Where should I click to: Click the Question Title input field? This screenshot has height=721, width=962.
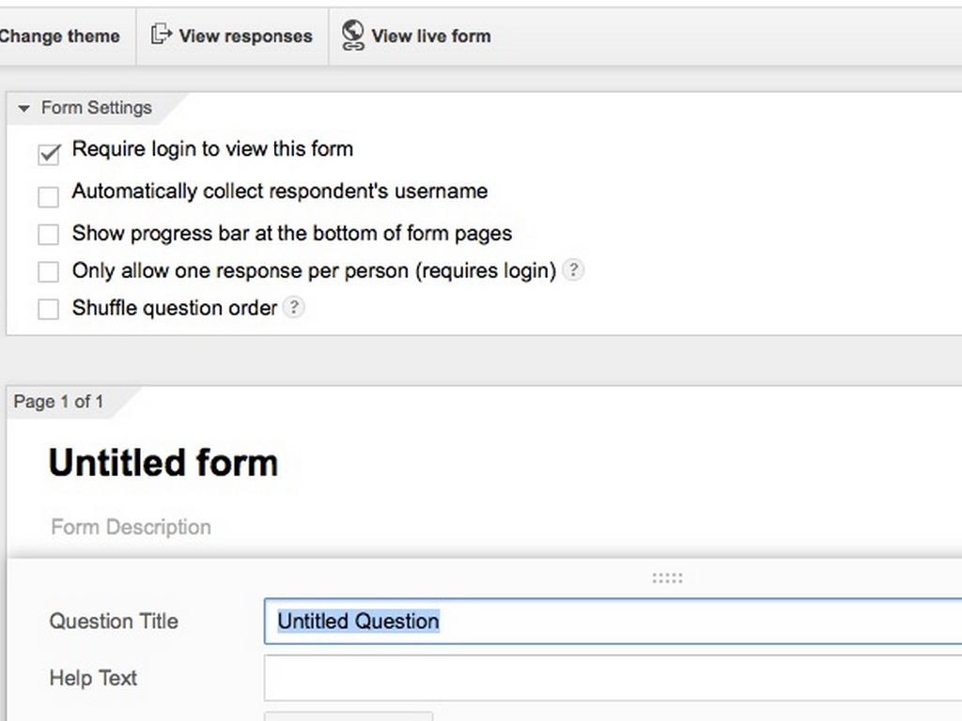click(x=611, y=621)
